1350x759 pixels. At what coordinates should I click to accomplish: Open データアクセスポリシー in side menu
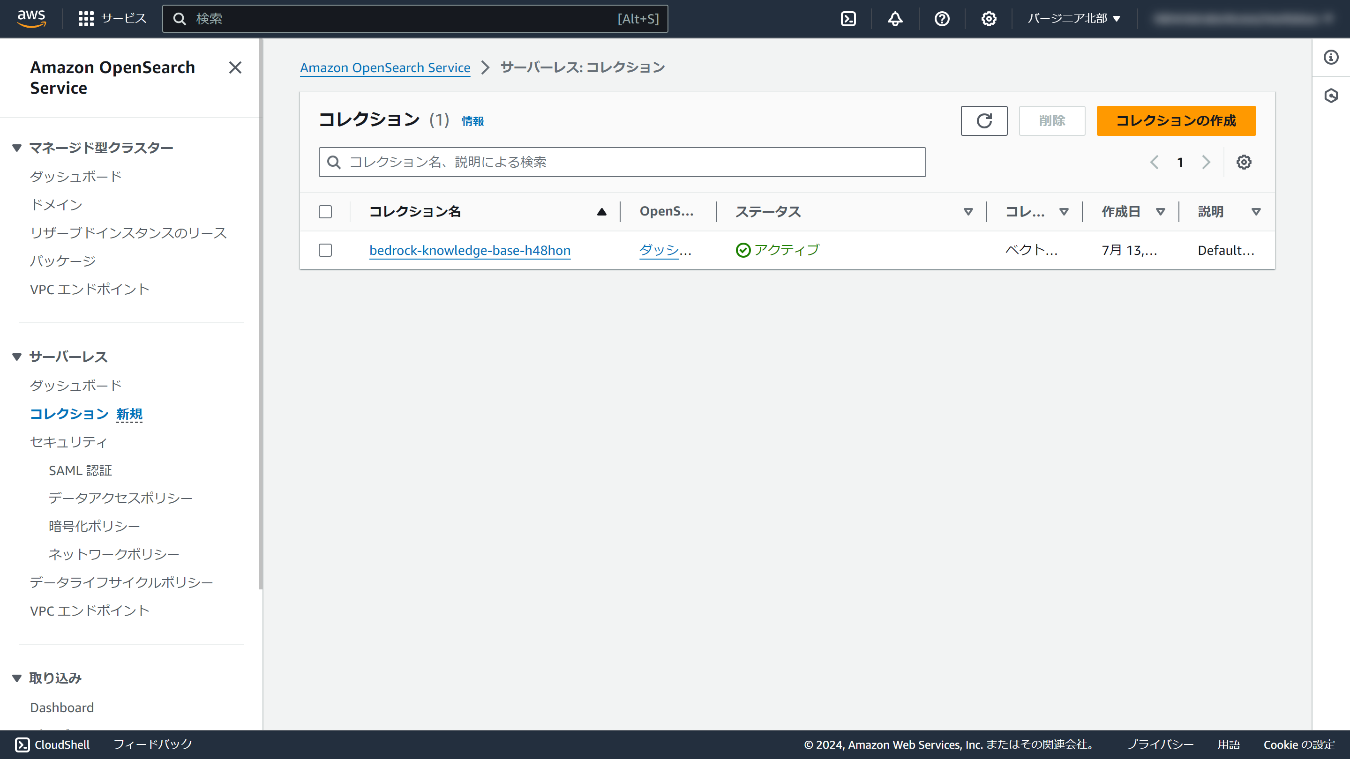click(120, 498)
